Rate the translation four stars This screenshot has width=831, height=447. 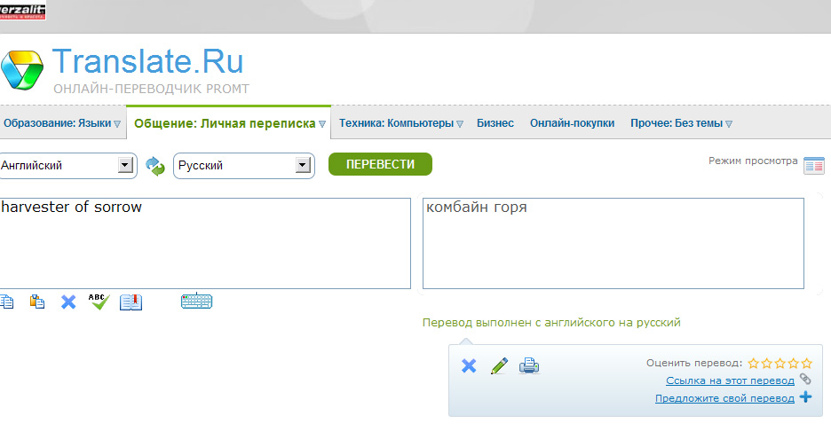click(x=793, y=364)
